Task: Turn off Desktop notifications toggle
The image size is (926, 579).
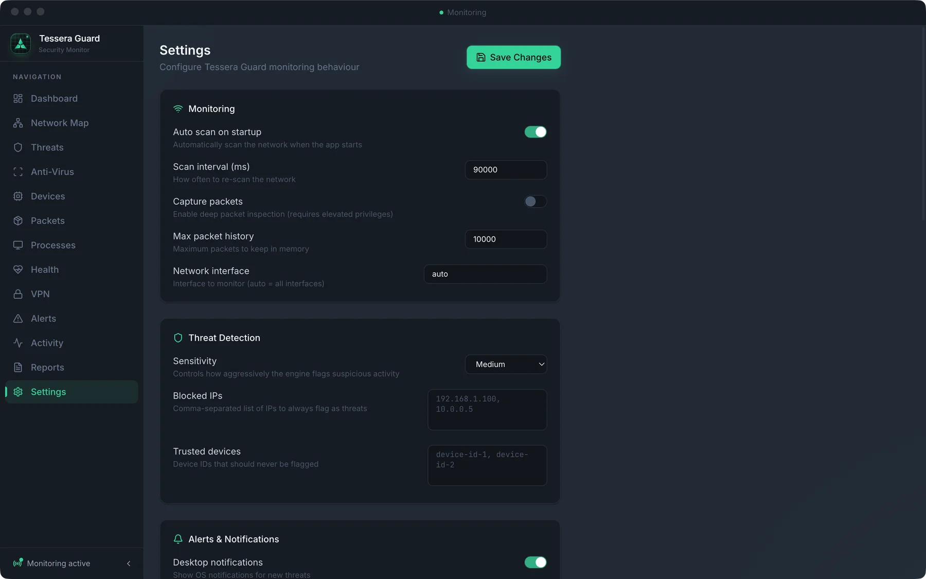Action: [536, 562]
